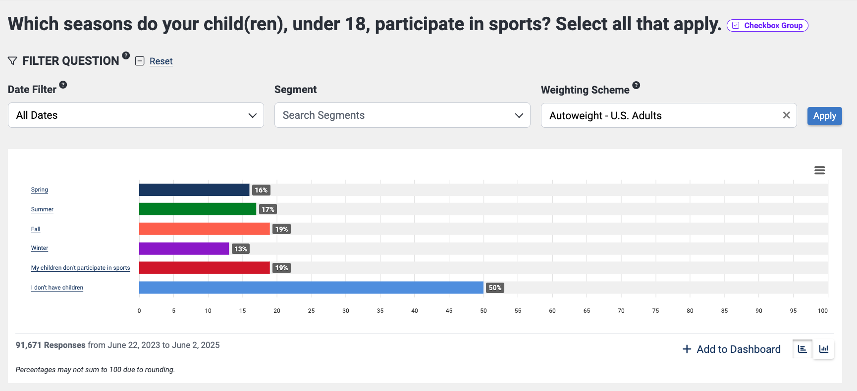Open 'My children don't participate in sports' link

tap(80, 268)
